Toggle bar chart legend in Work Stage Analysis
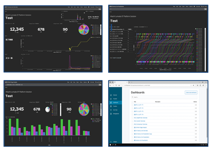211x152 pixels. click(x=91, y=119)
